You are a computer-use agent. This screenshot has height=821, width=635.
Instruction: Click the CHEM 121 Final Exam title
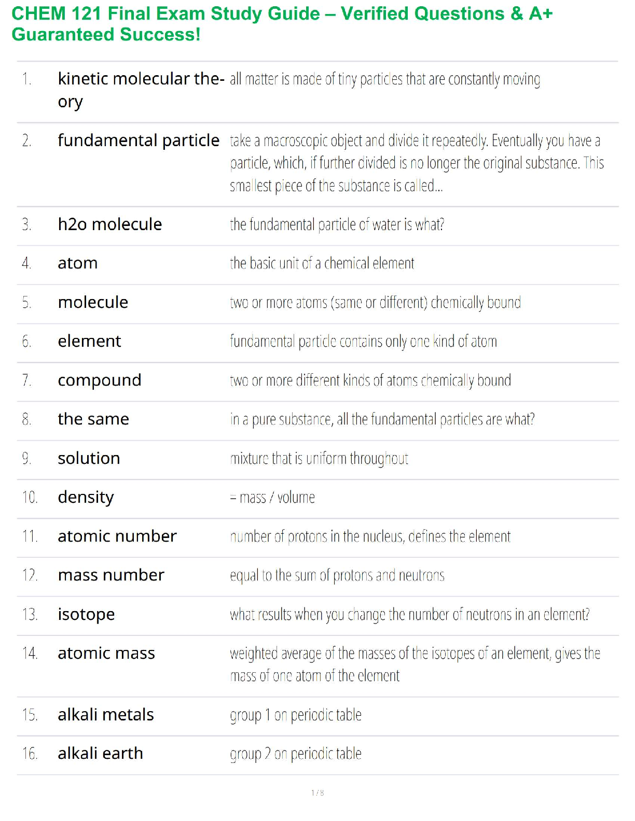[282, 24]
